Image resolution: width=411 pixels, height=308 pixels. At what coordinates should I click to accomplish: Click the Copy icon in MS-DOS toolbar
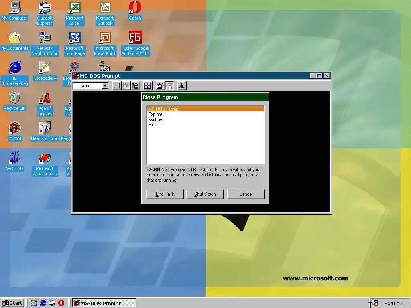(x=126, y=86)
